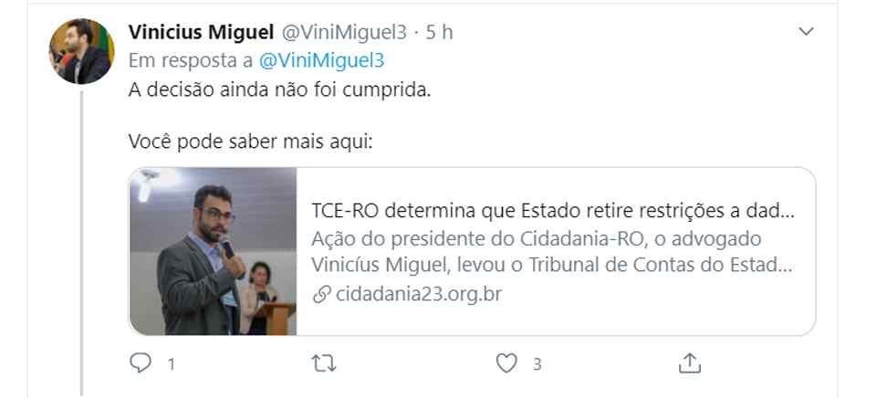
Task: Click the like count number 3
Action: coord(537,364)
